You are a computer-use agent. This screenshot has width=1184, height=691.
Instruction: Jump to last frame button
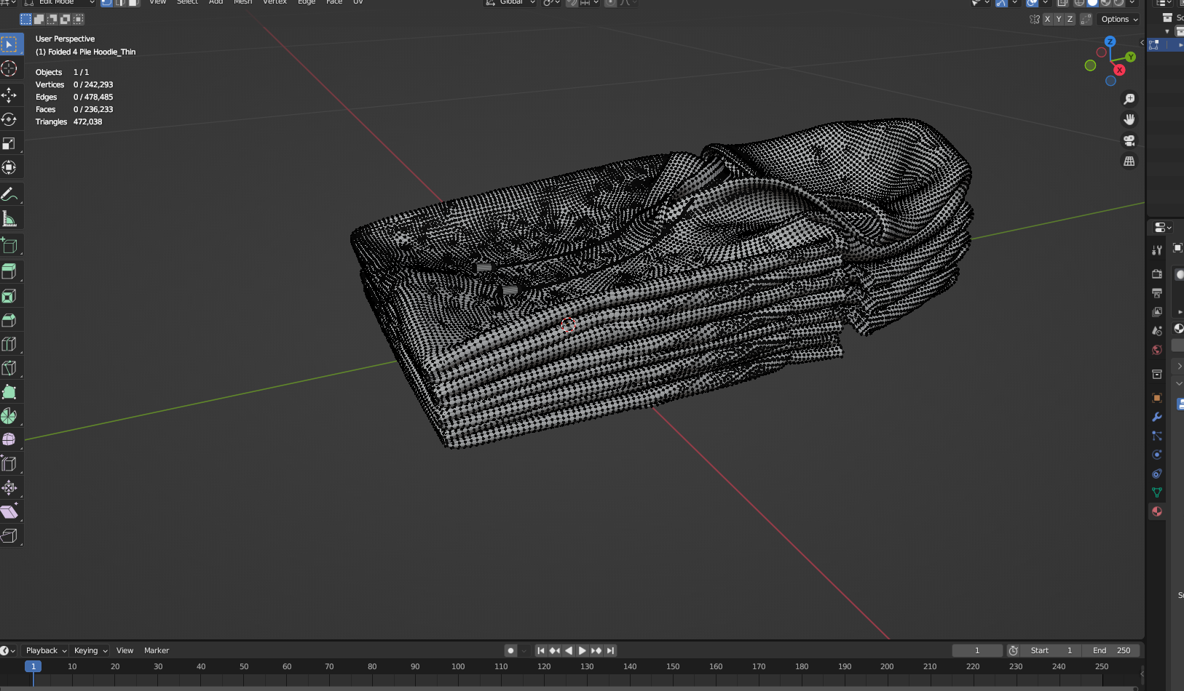click(610, 650)
